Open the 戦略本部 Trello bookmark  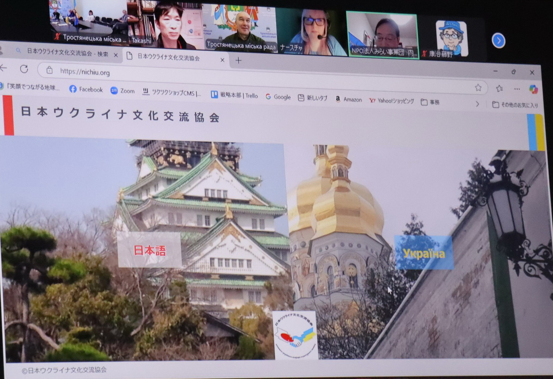point(234,95)
